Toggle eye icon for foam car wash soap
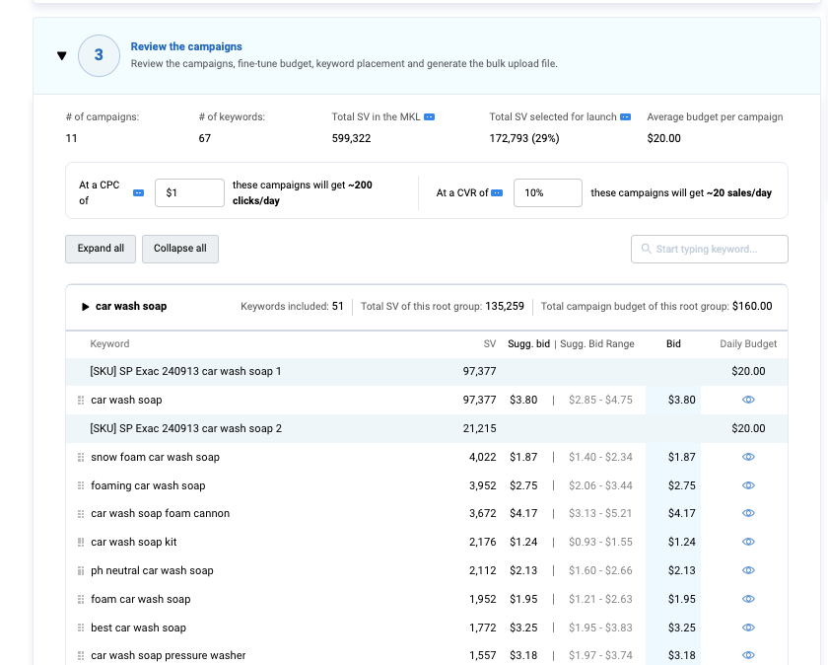This screenshot has height=665, width=828. 748,598
